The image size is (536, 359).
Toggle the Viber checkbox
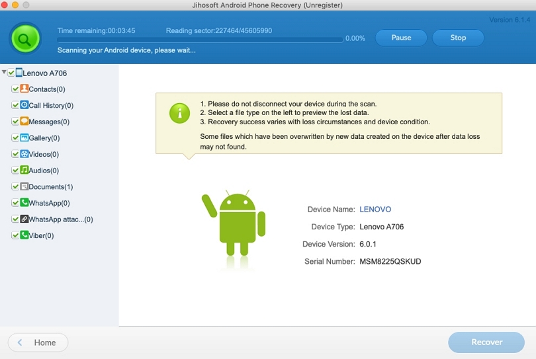[15, 235]
